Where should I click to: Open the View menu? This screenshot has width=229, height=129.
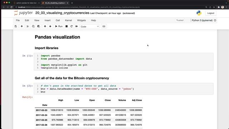36,20
